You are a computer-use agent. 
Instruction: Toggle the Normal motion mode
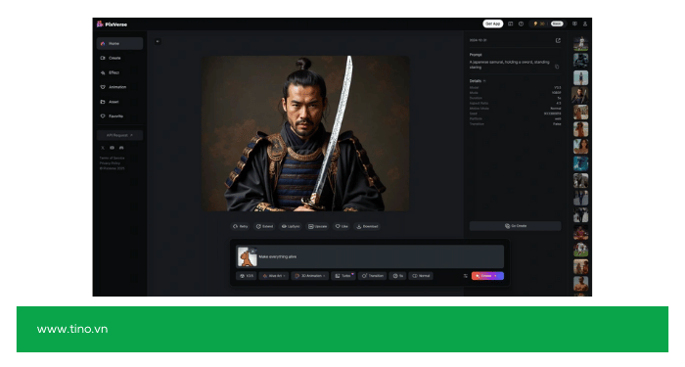pos(421,276)
